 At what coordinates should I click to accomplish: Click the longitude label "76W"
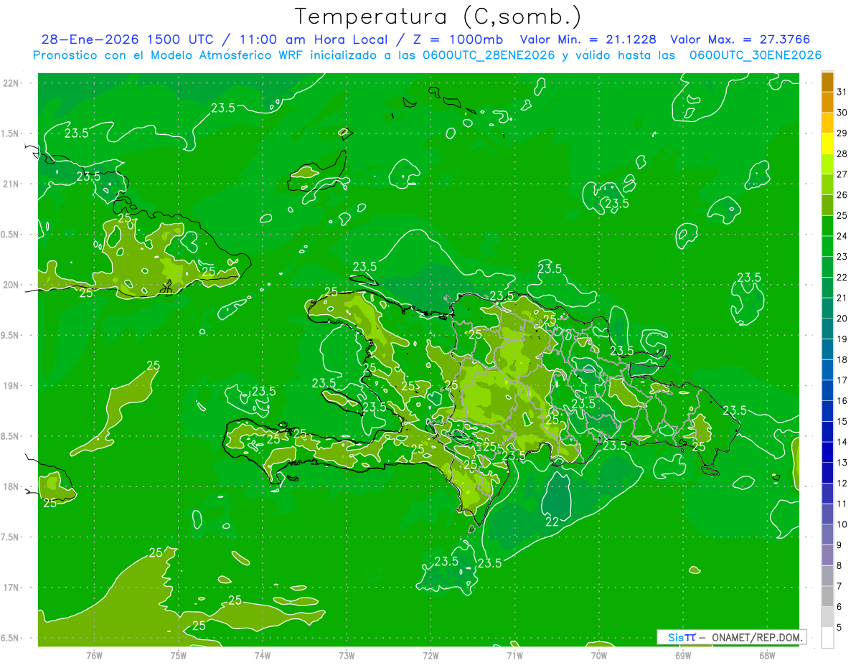[x=94, y=655]
